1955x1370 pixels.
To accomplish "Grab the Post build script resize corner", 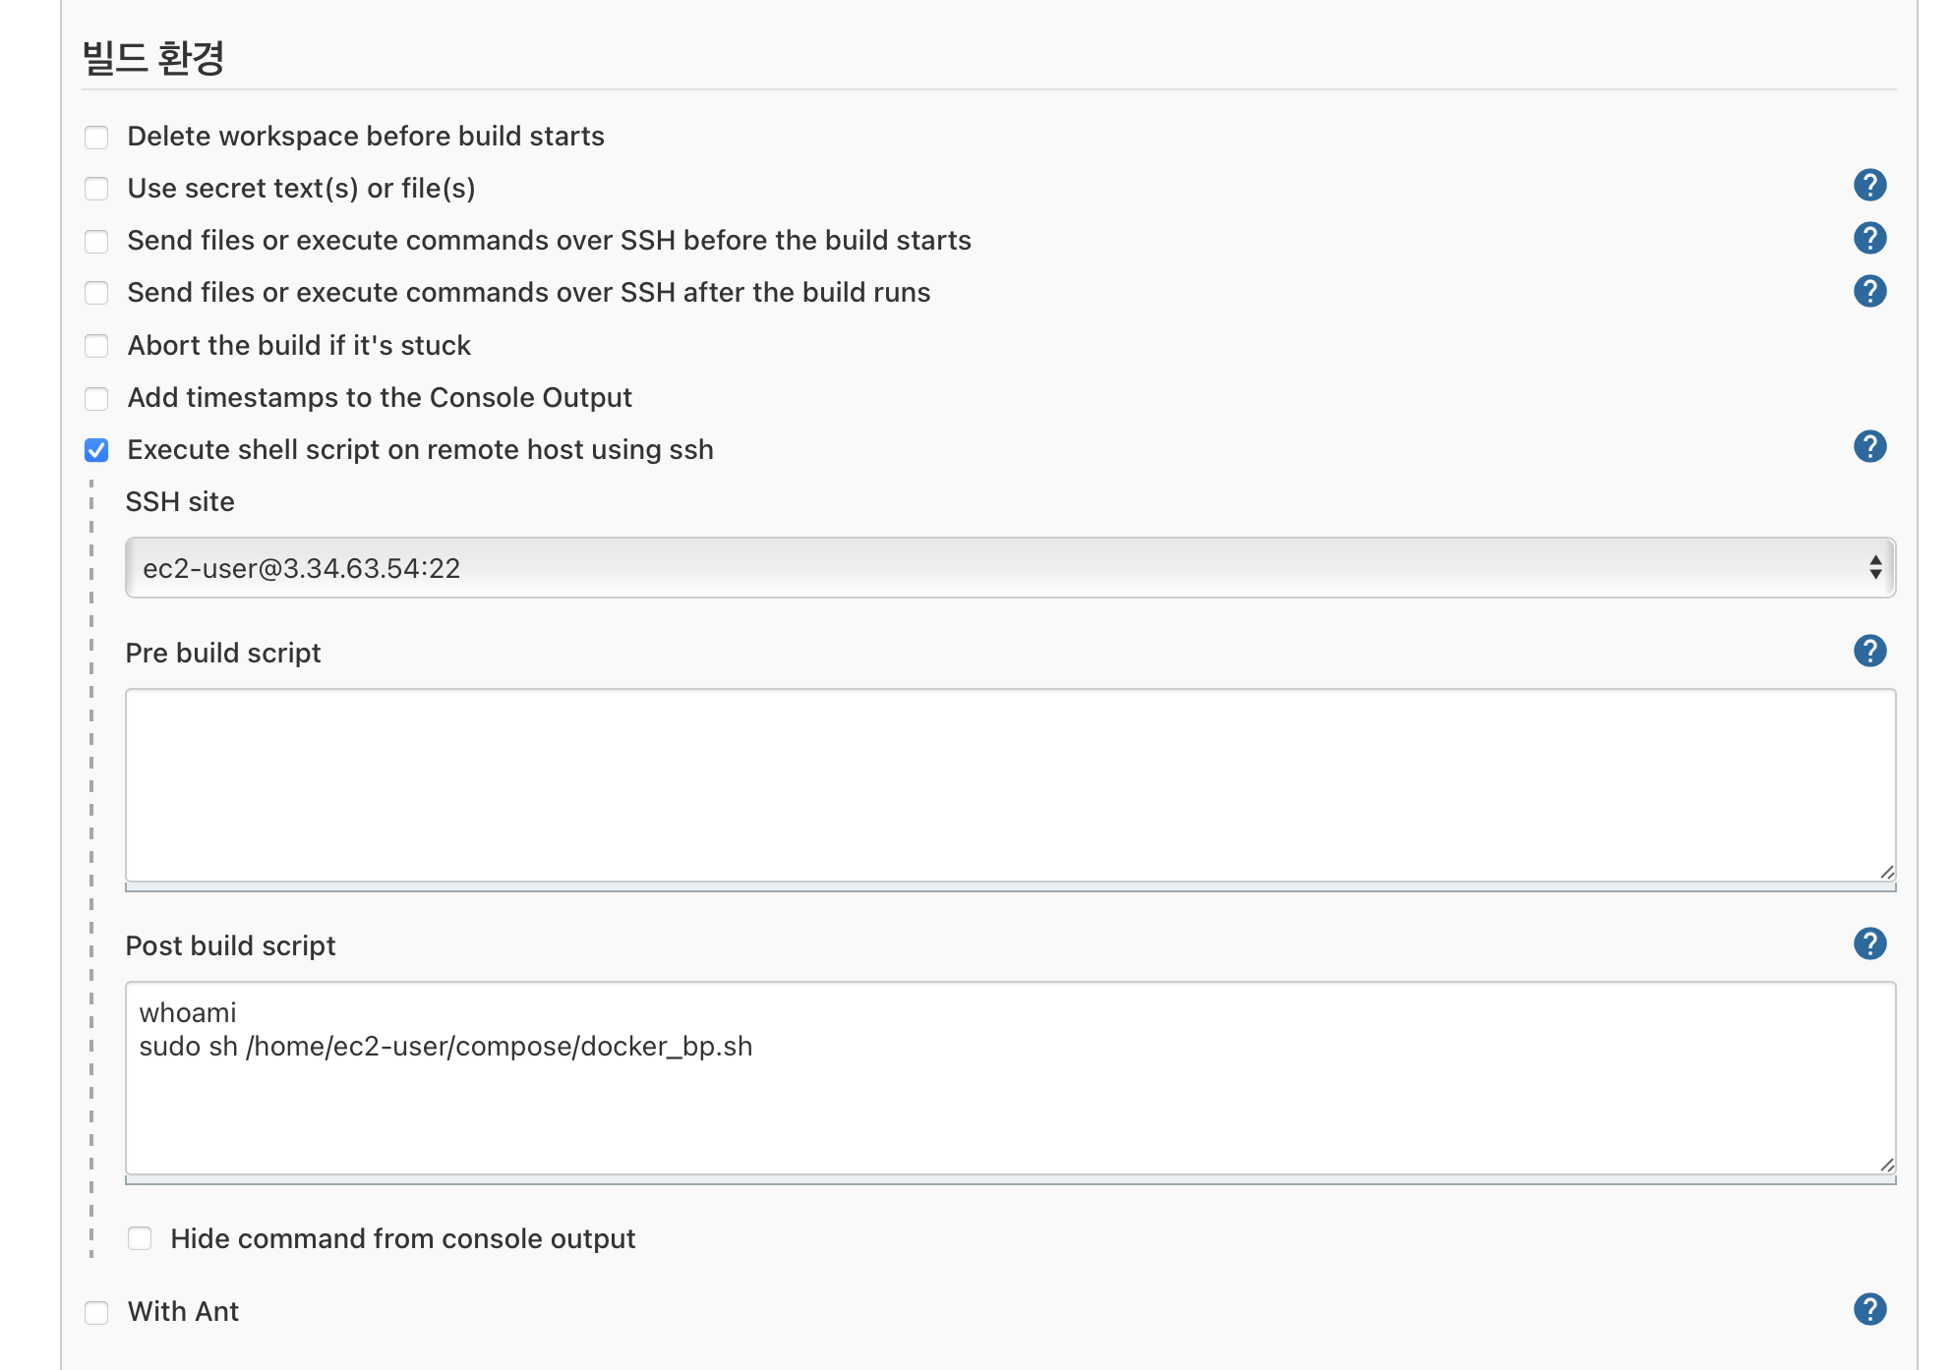I will 1886,1165.
